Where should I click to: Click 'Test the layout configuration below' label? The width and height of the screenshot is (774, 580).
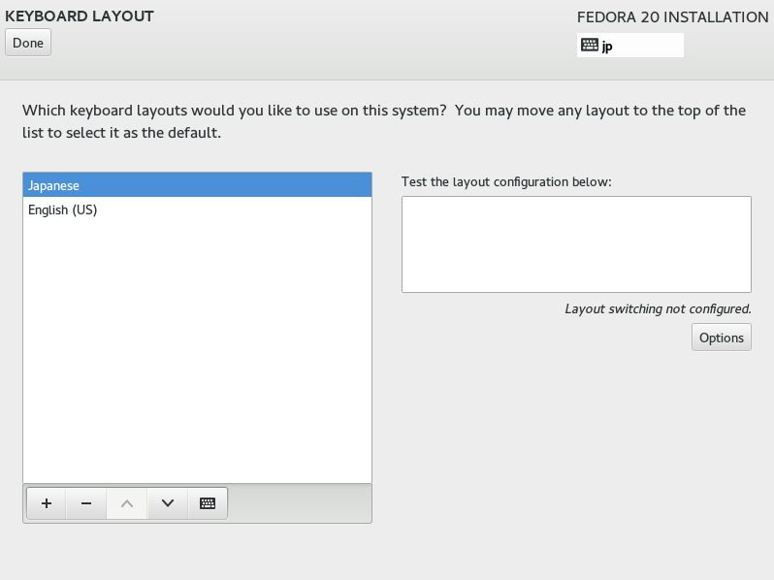click(x=506, y=182)
